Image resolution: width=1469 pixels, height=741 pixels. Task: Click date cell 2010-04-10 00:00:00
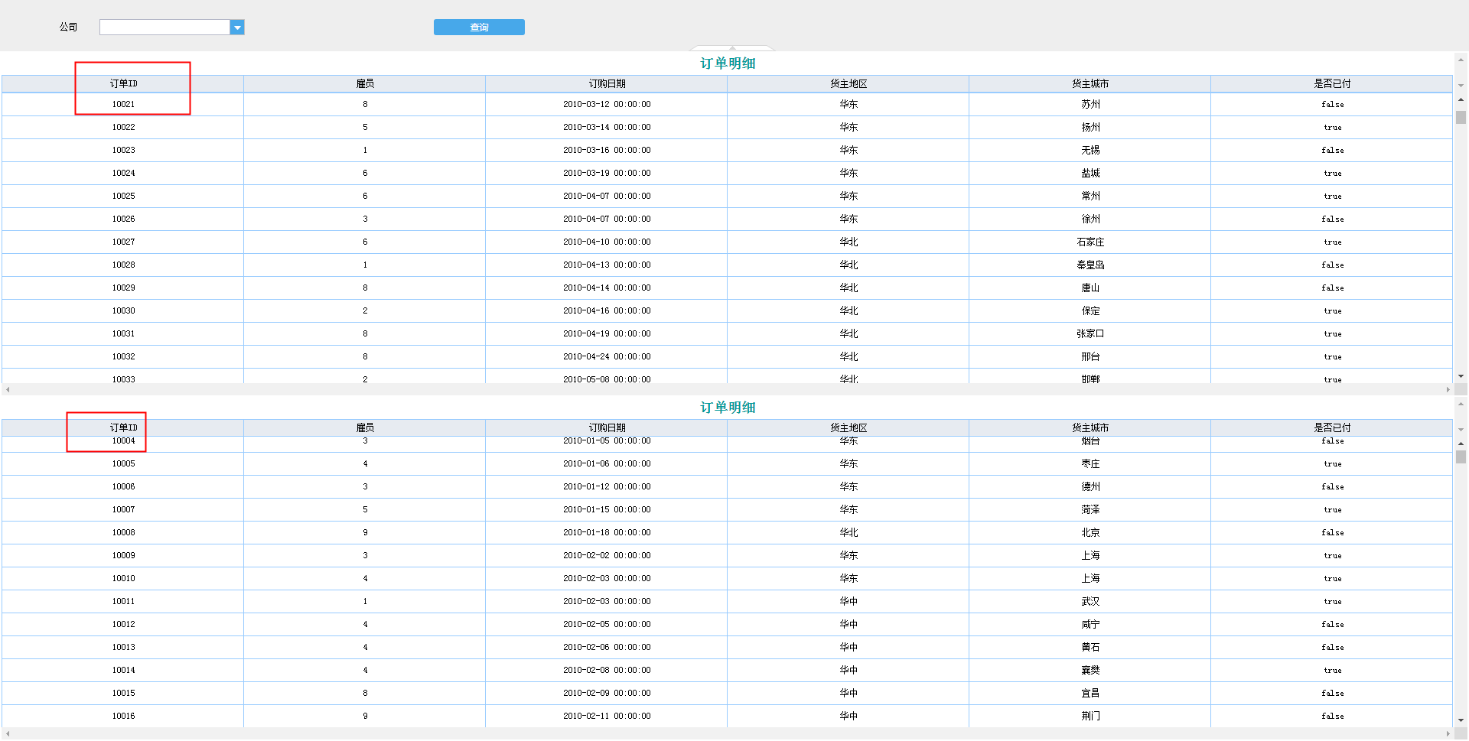[x=607, y=242]
